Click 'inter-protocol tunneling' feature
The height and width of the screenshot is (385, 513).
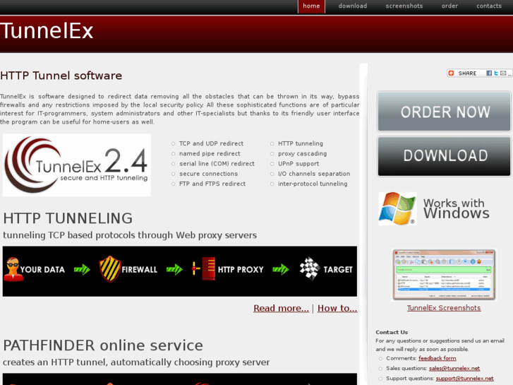(313, 184)
